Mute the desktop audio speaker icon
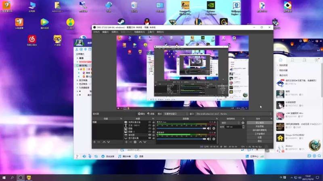The image size is (323, 181). (x=209, y=139)
